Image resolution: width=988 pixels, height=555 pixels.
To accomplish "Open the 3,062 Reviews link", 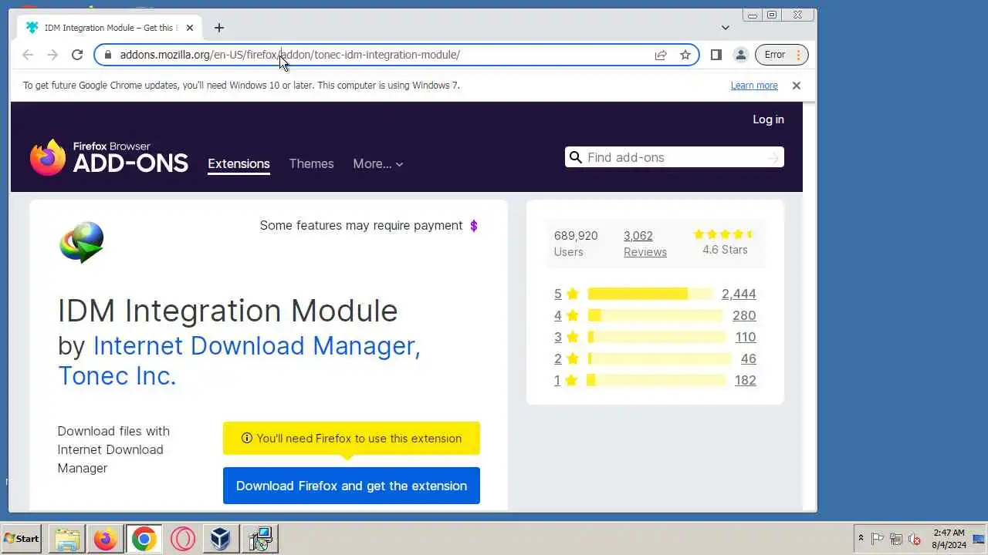I will (645, 244).
